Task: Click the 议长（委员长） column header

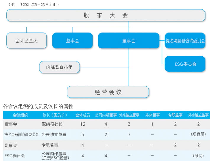Action: (55, 115)
